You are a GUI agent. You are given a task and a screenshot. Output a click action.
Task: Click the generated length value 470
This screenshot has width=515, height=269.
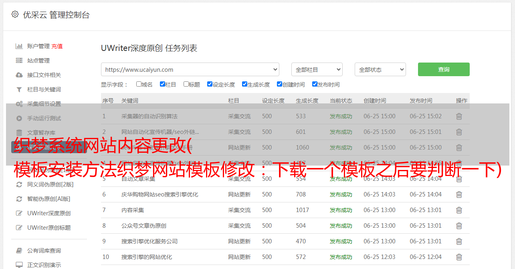301,241
